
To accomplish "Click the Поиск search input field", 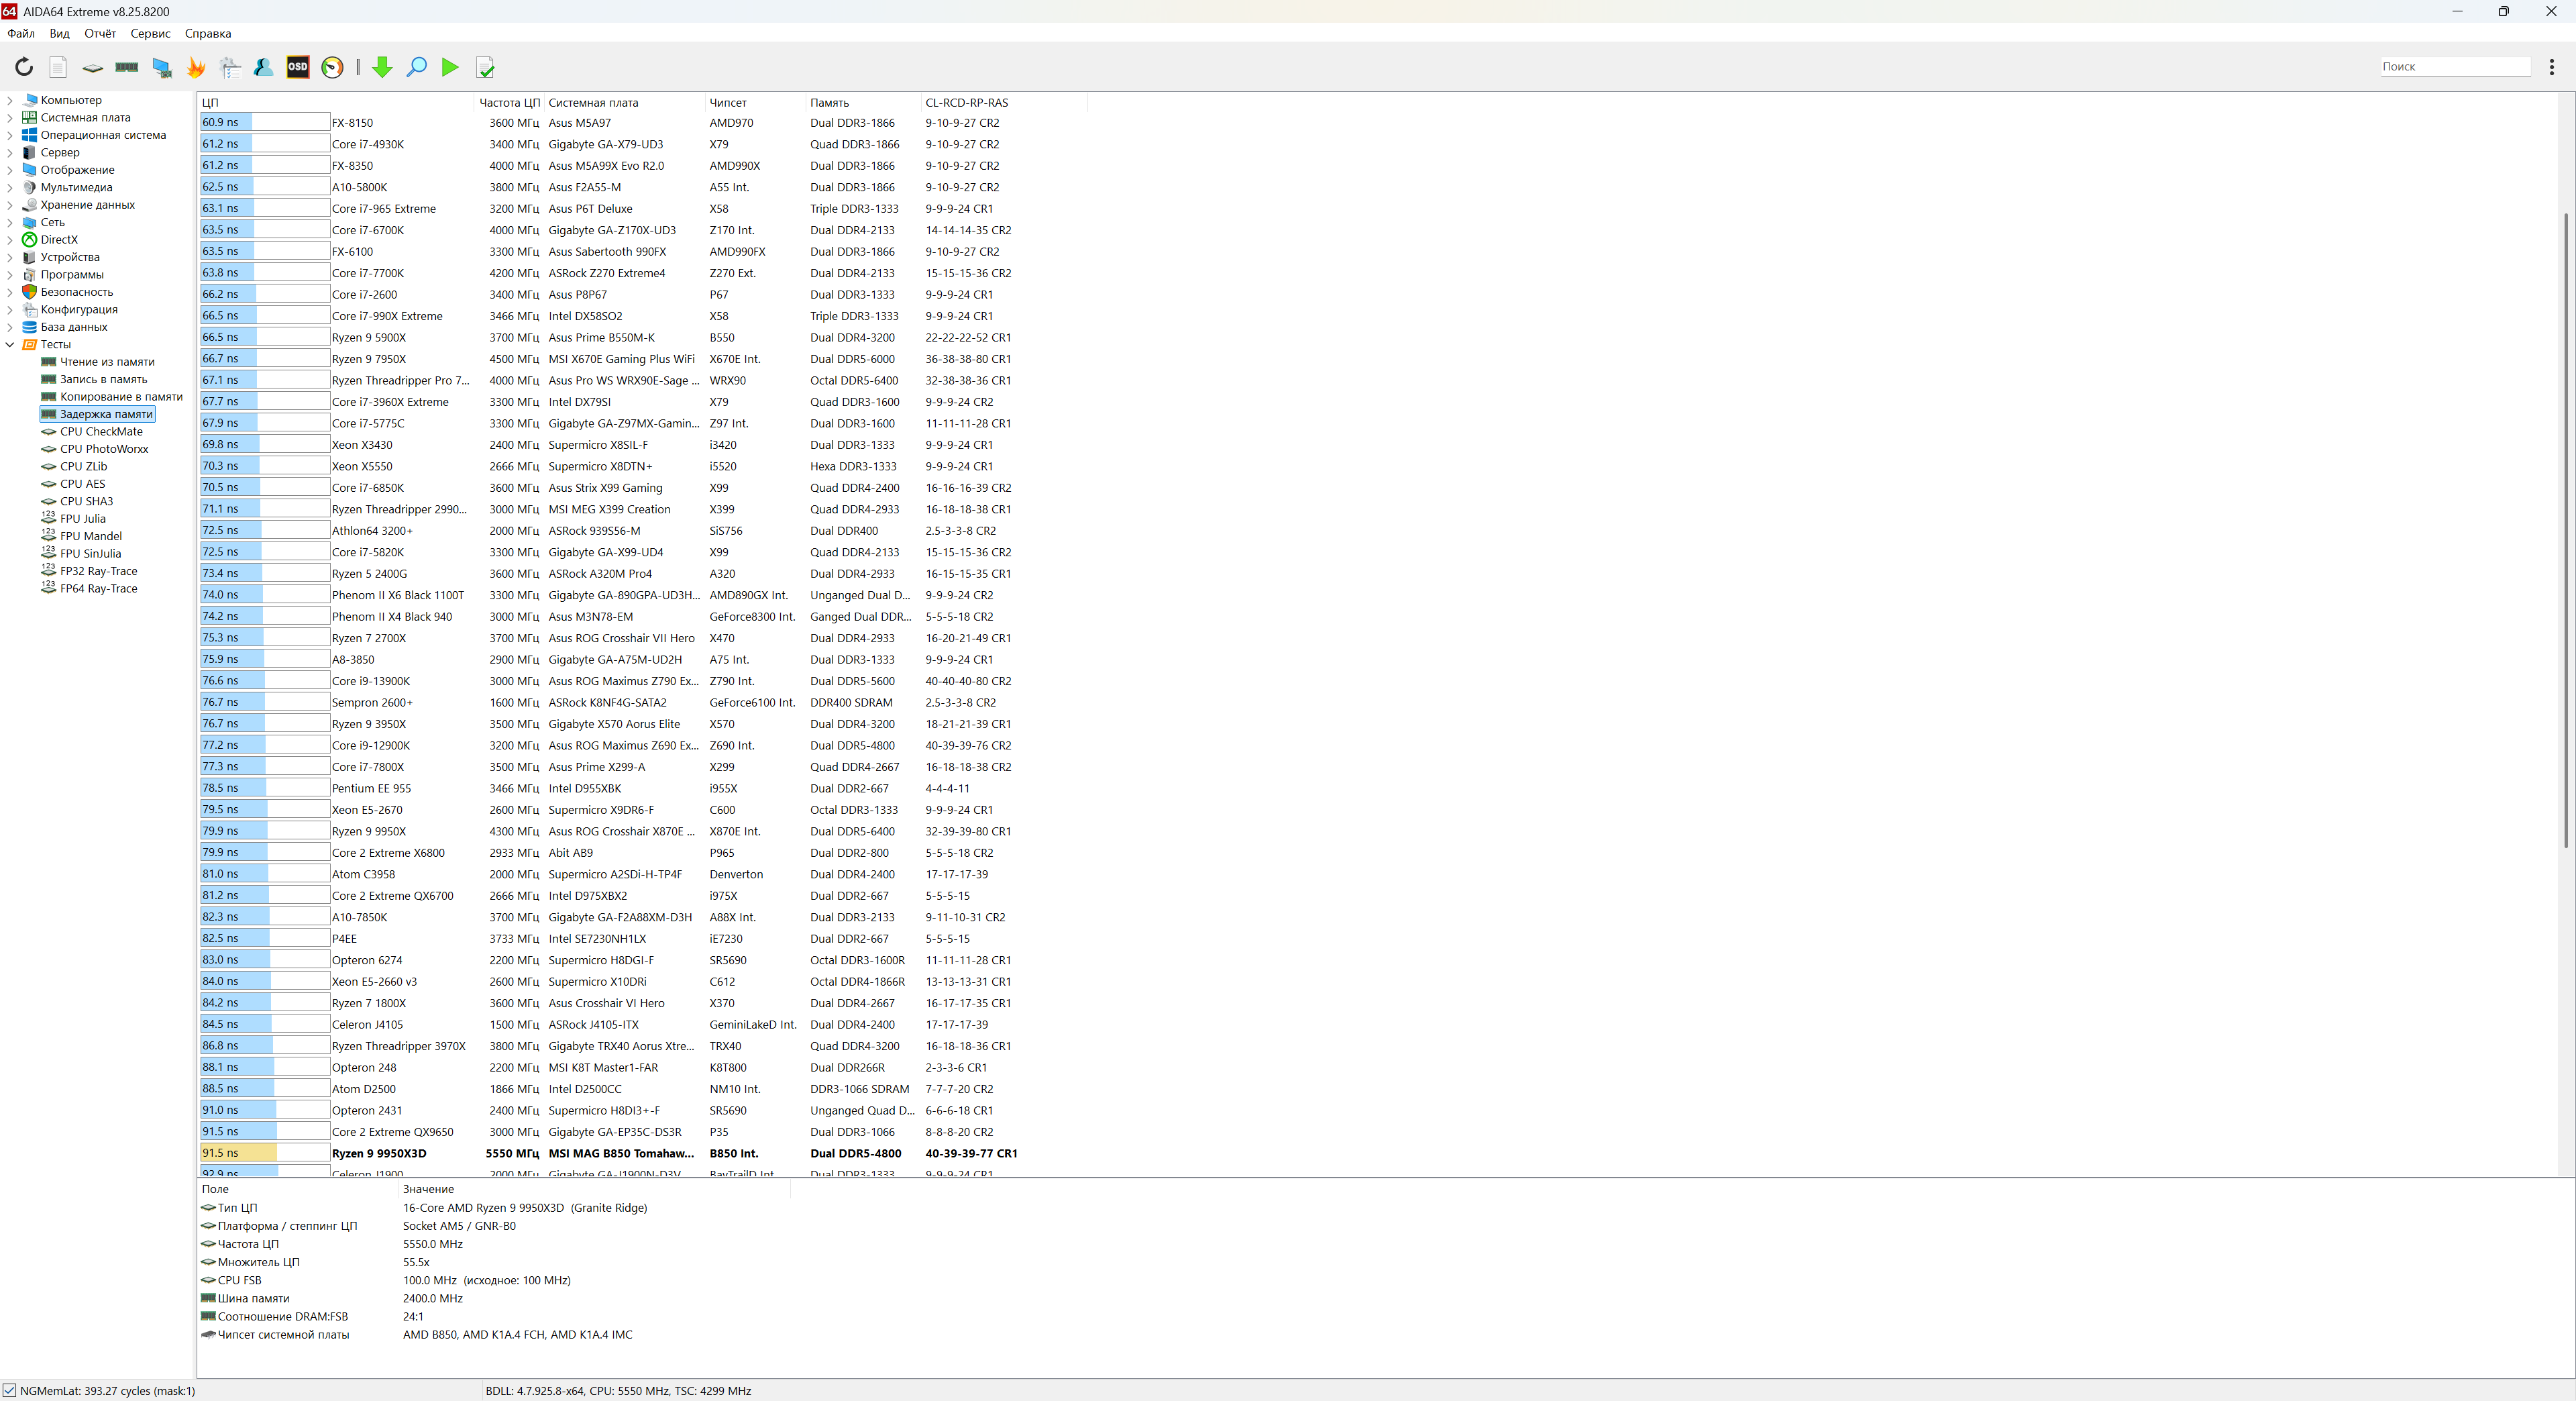I will coord(2454,66).
